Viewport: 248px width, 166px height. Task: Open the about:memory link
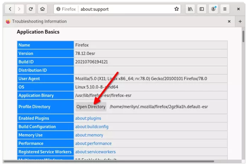pyautogui.click(x=89, y=135)
